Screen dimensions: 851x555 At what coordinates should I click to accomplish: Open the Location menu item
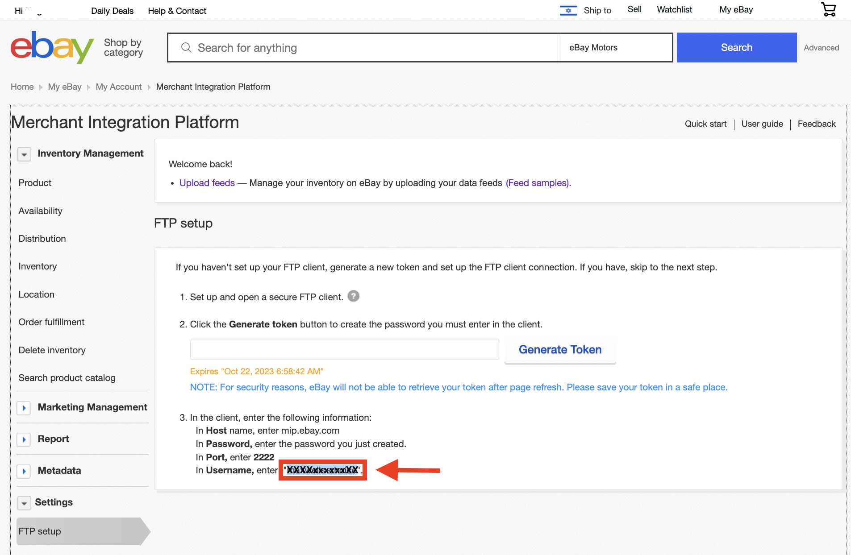(x=36, y=294)
